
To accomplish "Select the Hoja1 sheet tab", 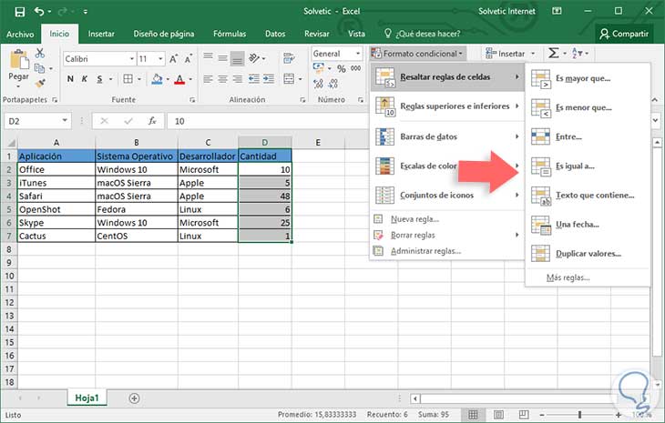I will pos(87,398).
